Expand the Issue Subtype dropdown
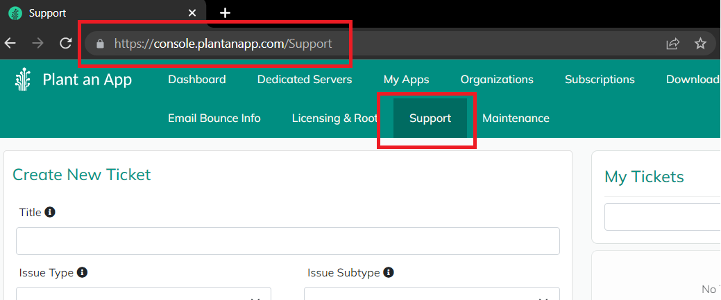Image resolution: width=721 pixels, height=300 pixels. (x=432, y=294)
